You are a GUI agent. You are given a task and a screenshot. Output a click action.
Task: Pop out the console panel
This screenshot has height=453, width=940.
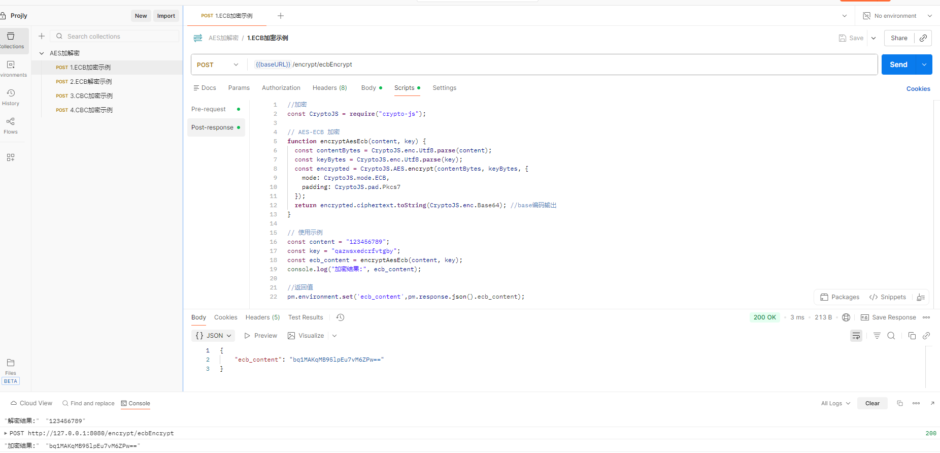point(932,403)
